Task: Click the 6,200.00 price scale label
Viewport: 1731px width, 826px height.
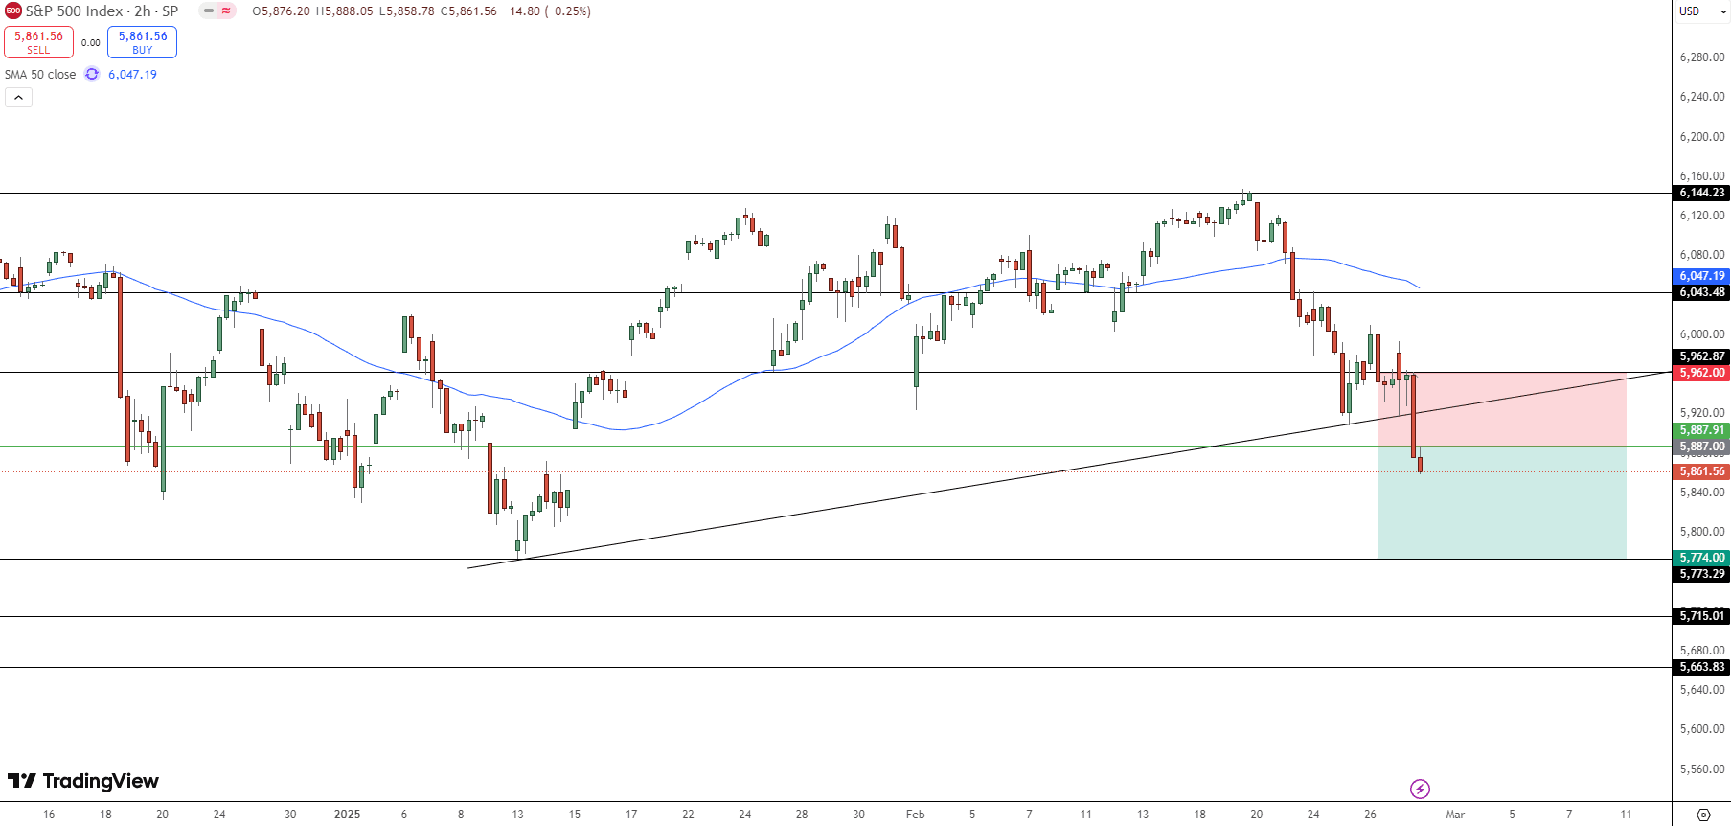Action: (x=1702, y=137)
